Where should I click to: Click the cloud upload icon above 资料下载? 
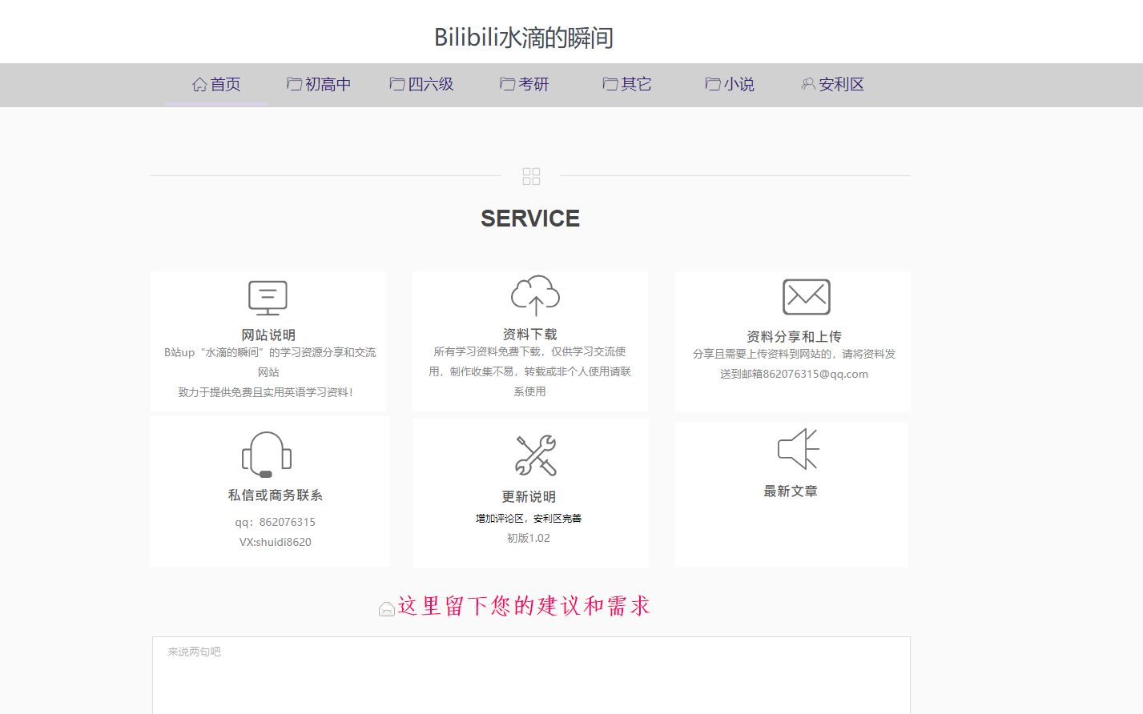point(535,295)
